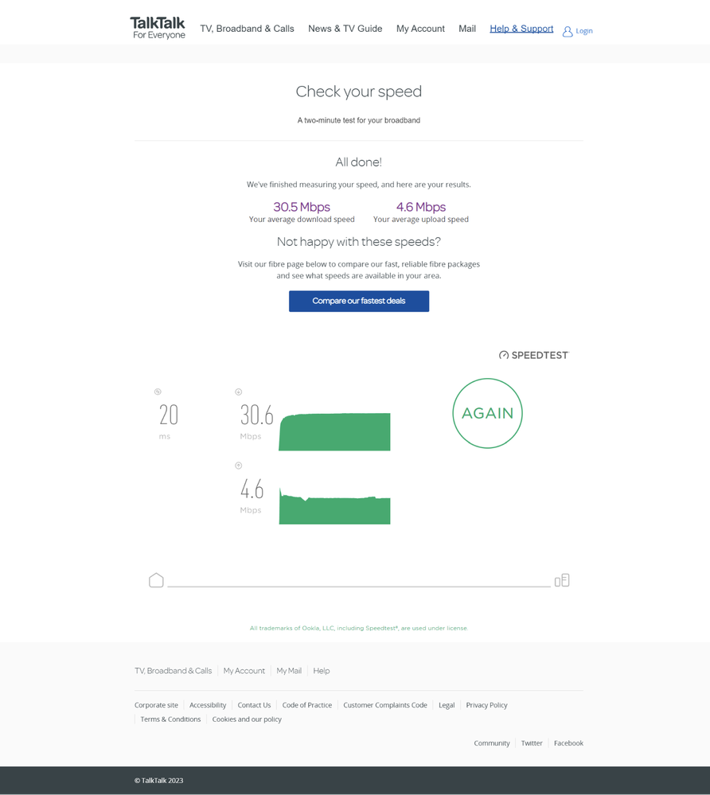Click the green download speed graph
710x795 pixels.
334,432
